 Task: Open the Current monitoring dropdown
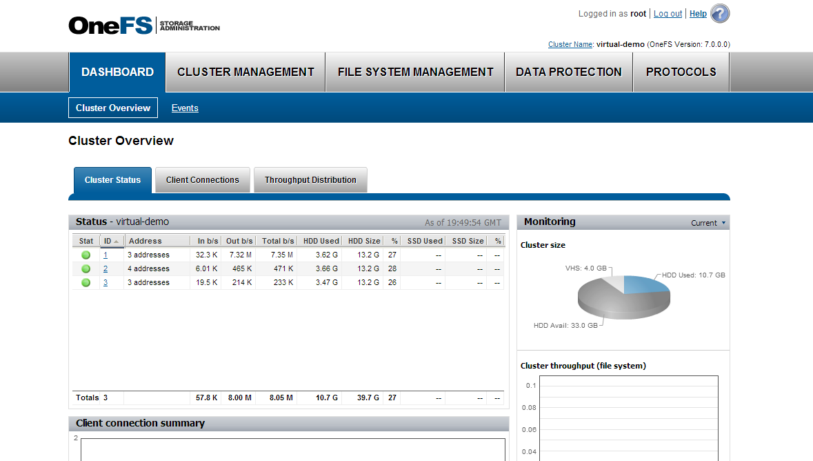pos(707,222)
